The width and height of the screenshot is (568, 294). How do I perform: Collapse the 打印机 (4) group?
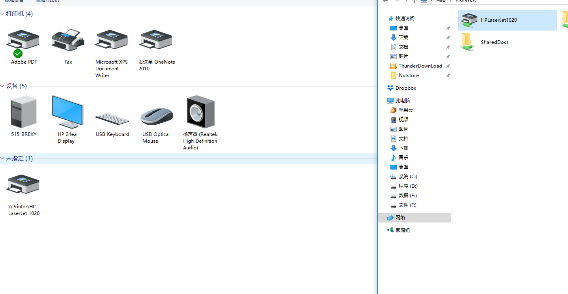point(2,14)
